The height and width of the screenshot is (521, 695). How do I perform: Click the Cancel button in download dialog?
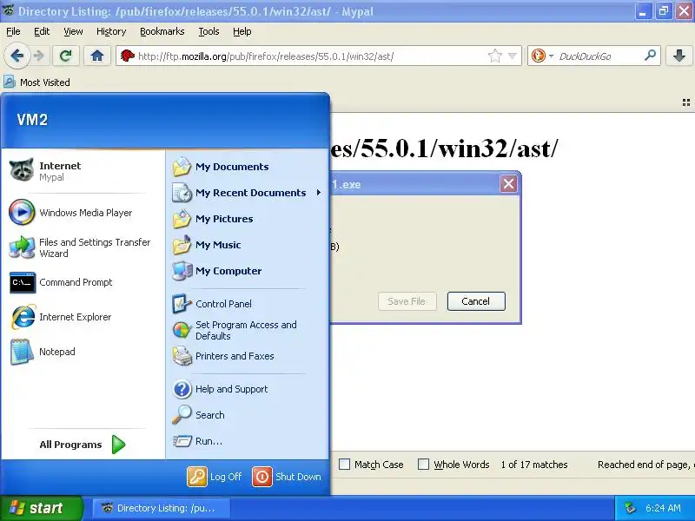[476, 301]
